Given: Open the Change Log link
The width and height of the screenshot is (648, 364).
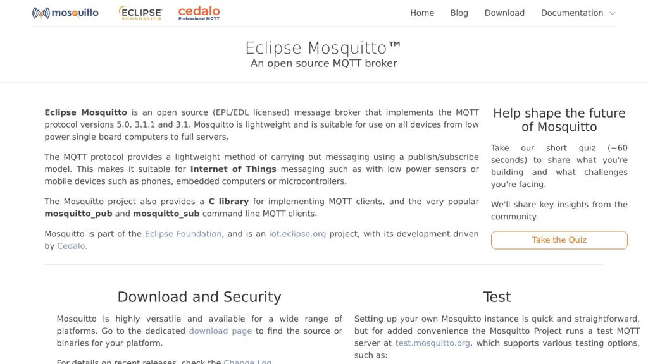Looking at the screenshot, I should [247, 361].
